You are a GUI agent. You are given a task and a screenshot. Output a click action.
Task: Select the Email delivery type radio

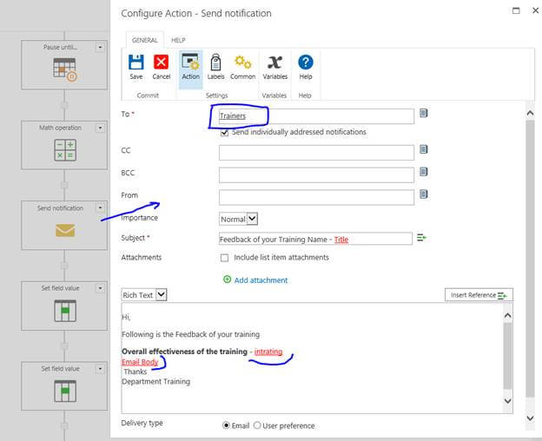(x=226, y=425)
